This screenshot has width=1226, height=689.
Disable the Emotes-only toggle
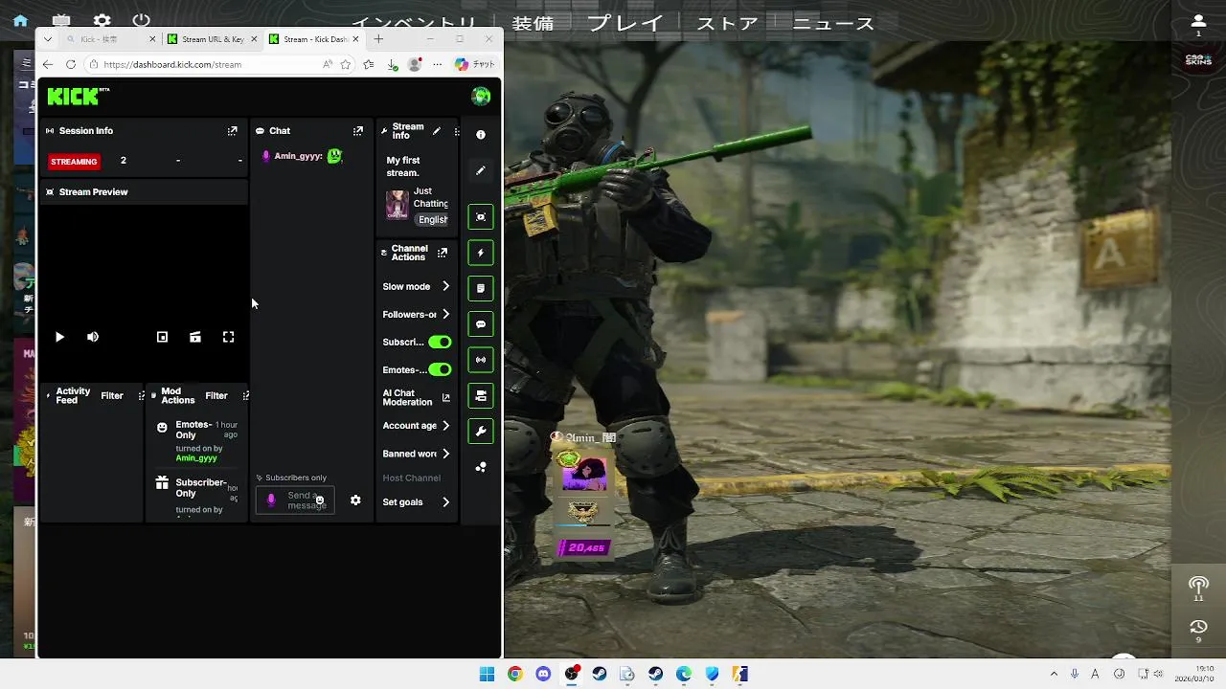[x=440, y=369]
